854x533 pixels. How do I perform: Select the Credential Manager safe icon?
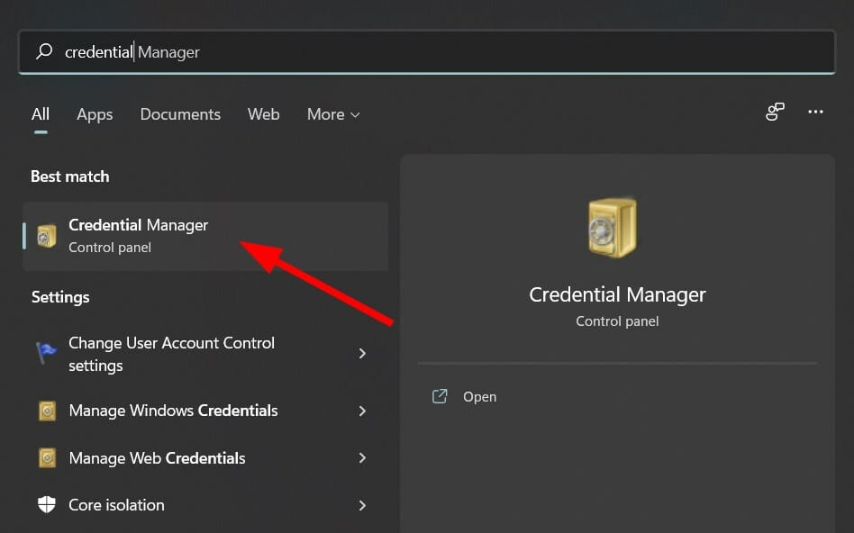46,235
